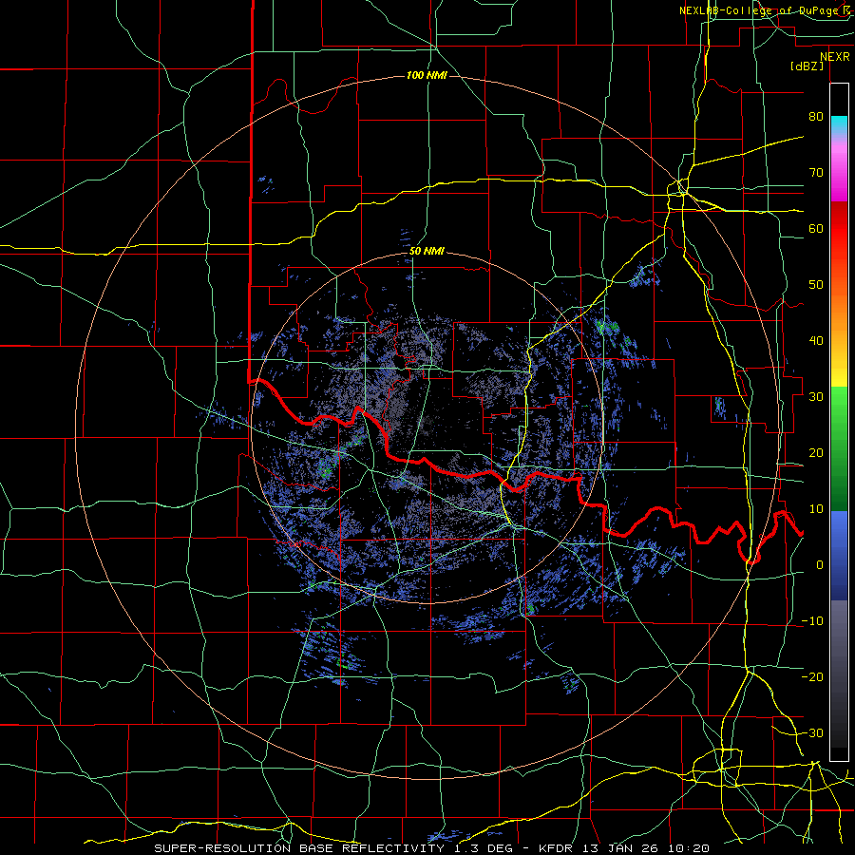Click the 50 NMI range ring label
The image size is (855, 855).
[x=427, y=252]
